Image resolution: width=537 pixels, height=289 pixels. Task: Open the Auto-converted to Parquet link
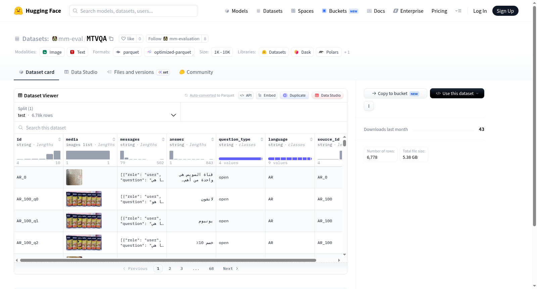coord(203,95)
